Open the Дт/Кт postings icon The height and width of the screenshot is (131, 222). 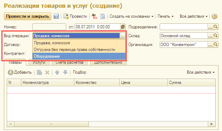pyautogui.click(x=95, y=16)
